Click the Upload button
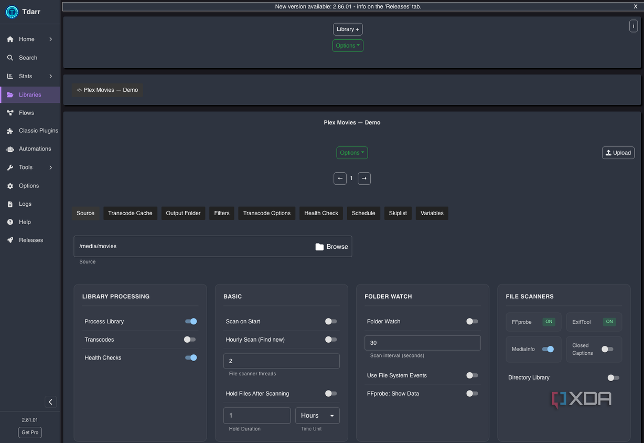The image size is (644, 443). 618,153
